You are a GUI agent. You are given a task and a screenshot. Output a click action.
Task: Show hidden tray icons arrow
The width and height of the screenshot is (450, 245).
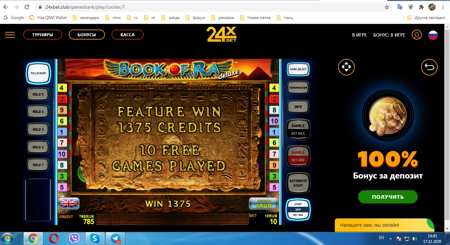click(391, 239)
